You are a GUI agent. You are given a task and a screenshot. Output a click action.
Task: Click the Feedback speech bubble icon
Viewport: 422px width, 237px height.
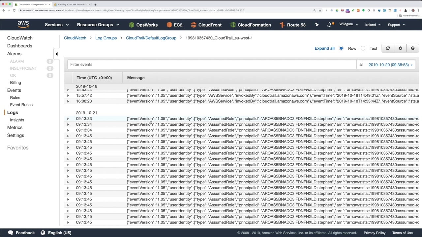(11, 233)
